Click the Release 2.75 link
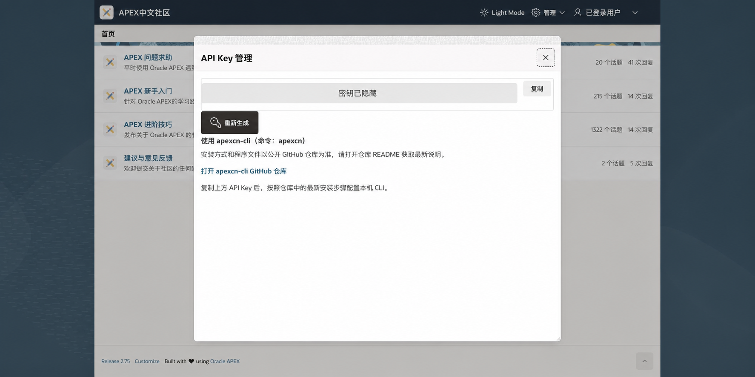Image resolution: width=755 pixels, height=377 pixels. (x=115, y=361)
